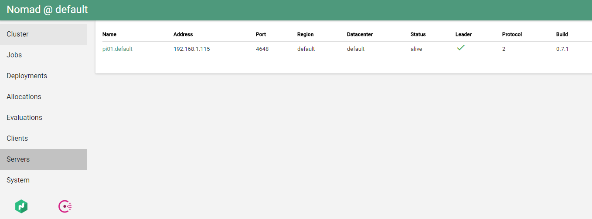Open Evaluations in the sidebar
This screenshot has height=219, width=592.
tap(43, 118)
